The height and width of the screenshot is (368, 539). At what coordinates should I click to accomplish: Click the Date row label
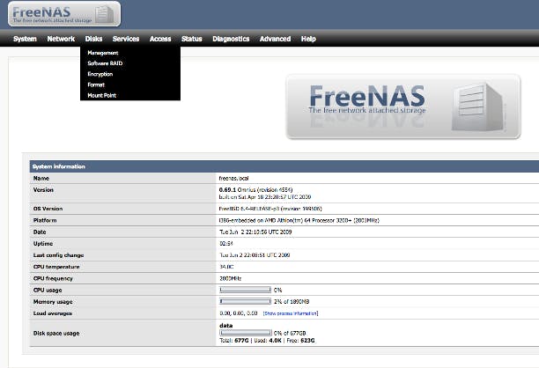tap(40, 232)
